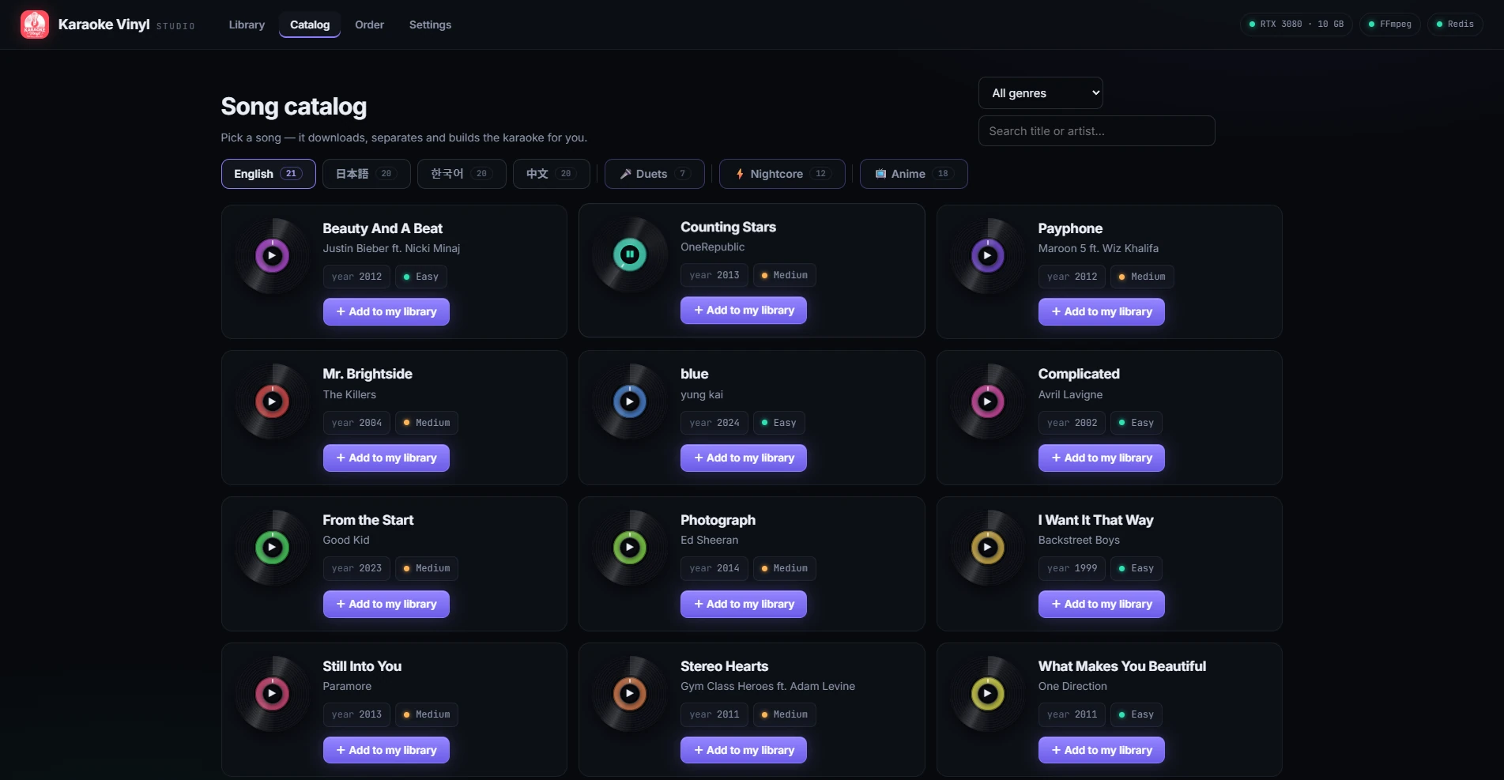This screenshot has height=780, width=1504.
Task: Play preview of Complicated
Action: click(x=987, y=401)
